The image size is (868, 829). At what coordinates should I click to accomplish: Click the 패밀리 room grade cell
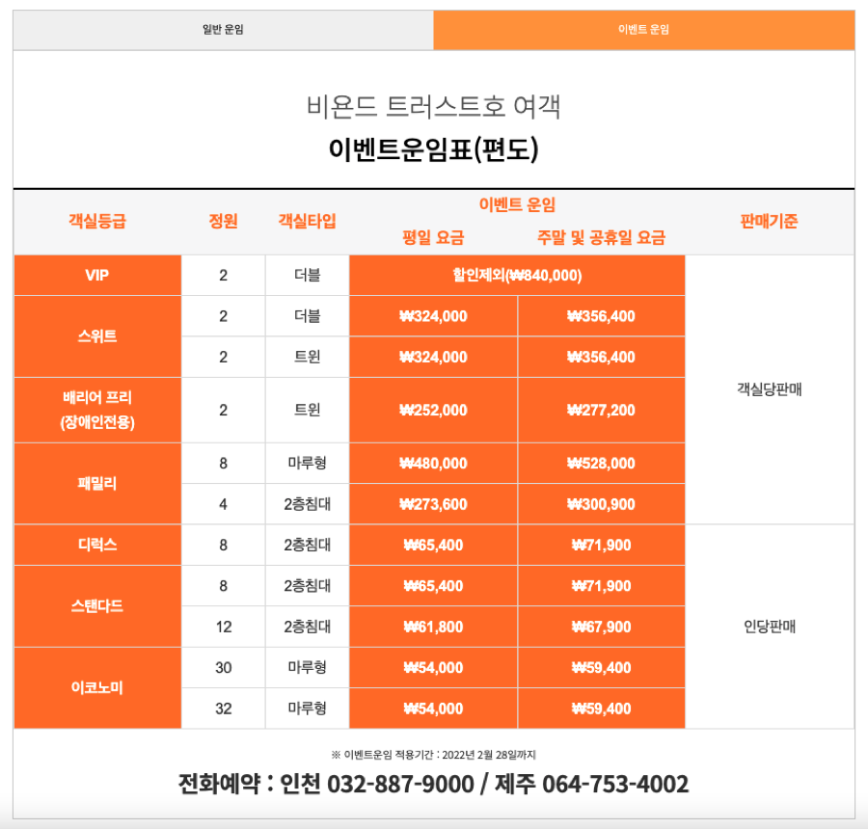97,484
